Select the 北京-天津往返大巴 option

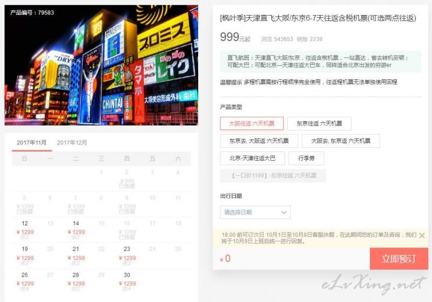point(252,158)
